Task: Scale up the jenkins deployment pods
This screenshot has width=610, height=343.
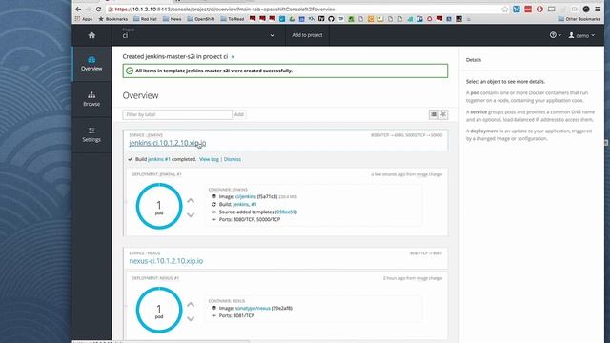Action: click(x=191, y=201)
